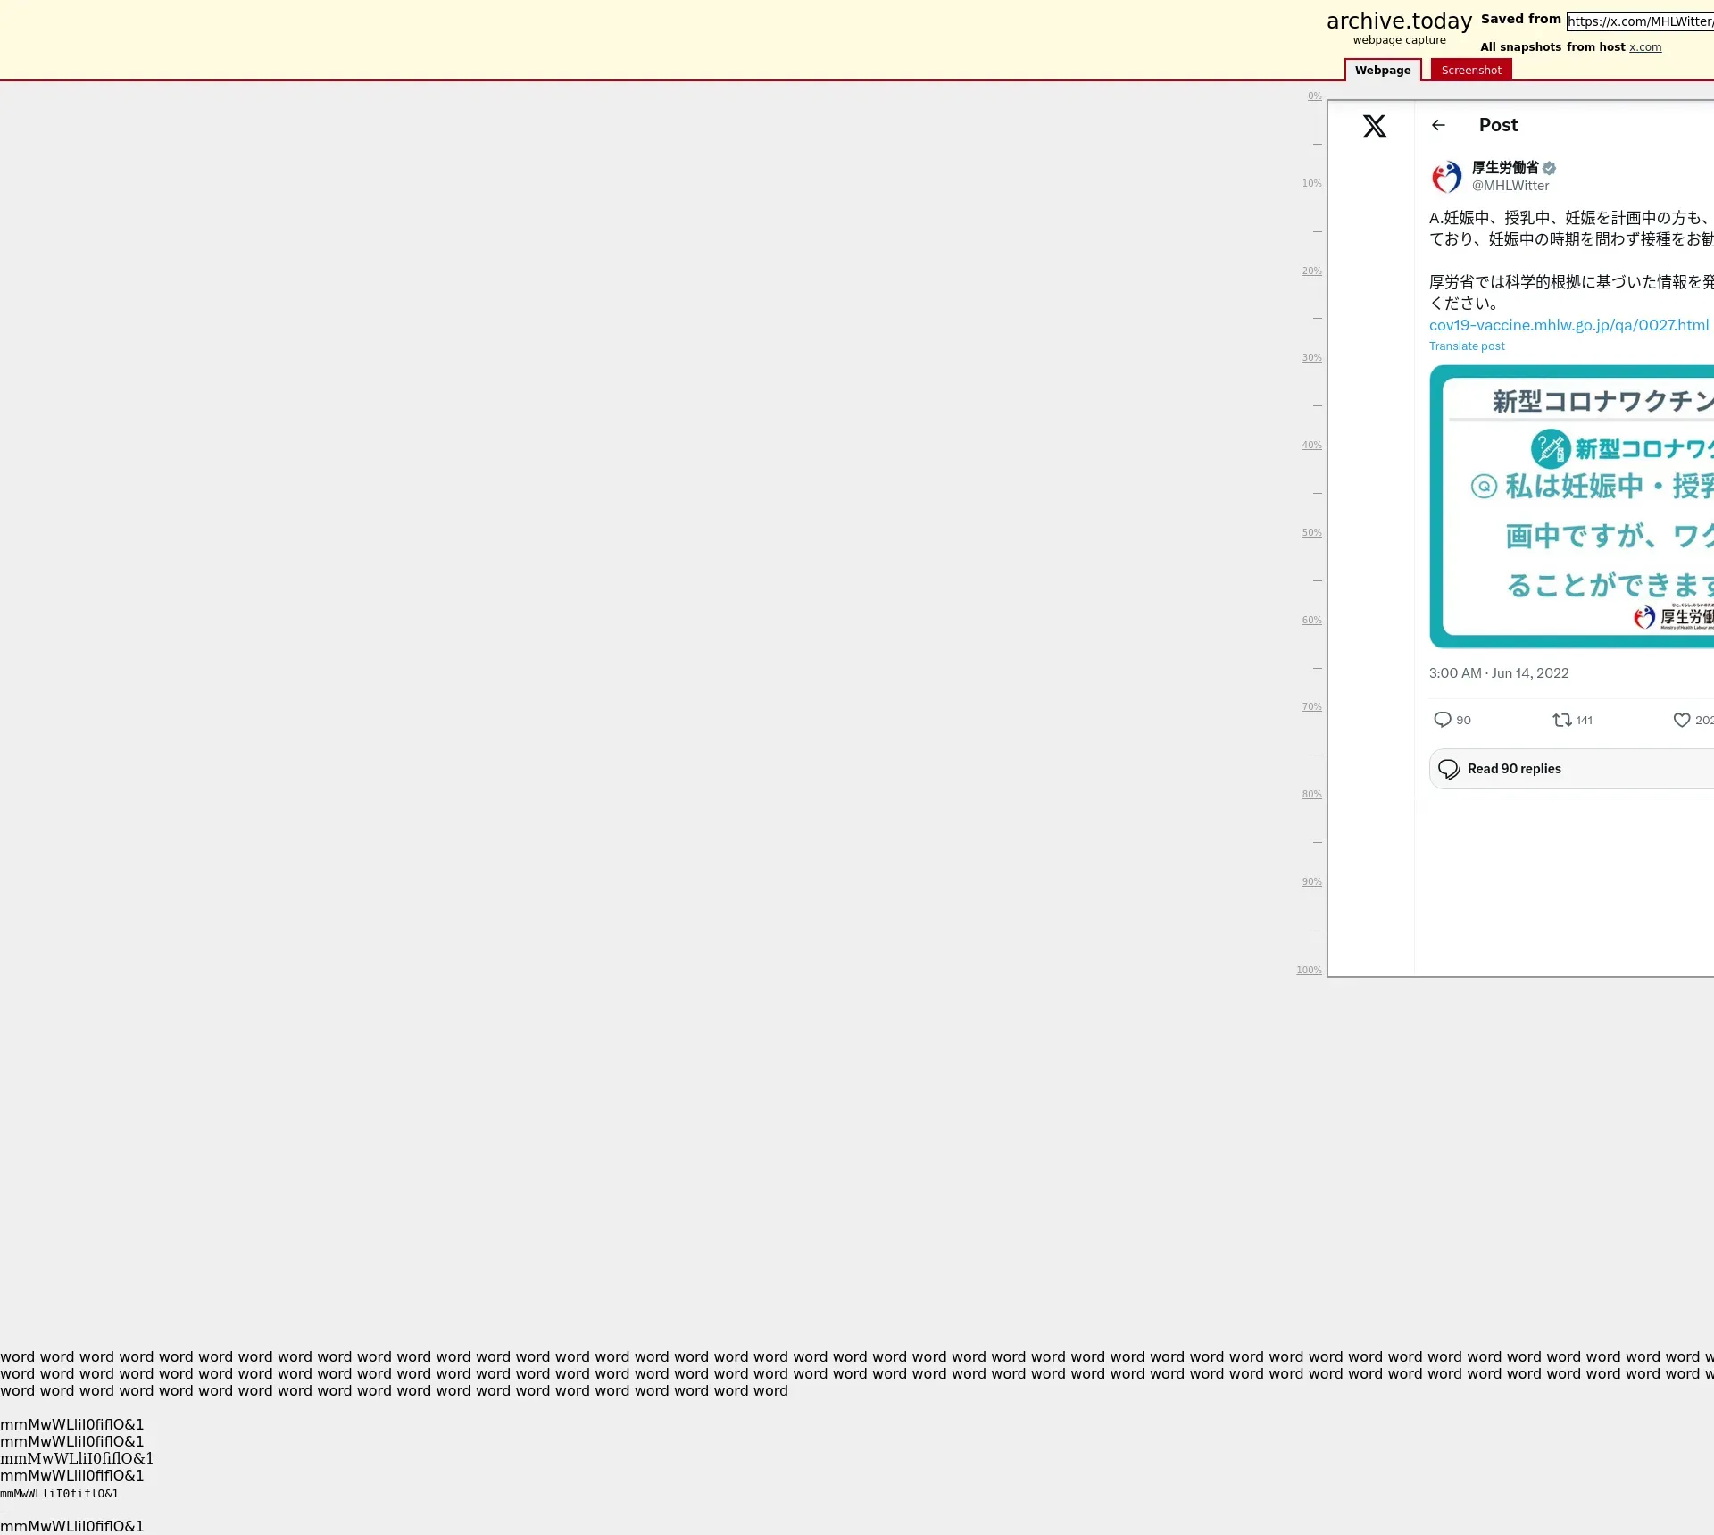This screenshot has height=1535, width=1714.
Task: Click the repost icon showing 141
Action: coord(1561,720)
